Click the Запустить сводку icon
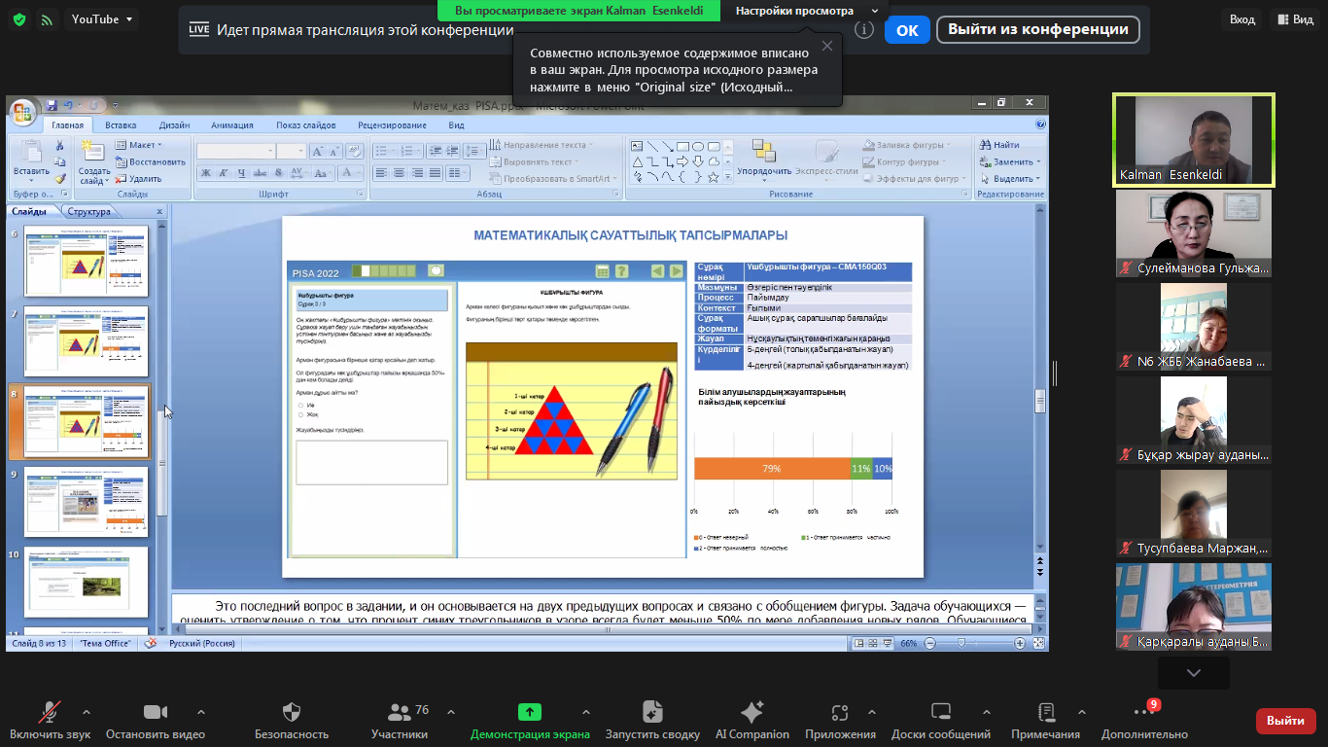1328x747 pixels. pos(652,712)
